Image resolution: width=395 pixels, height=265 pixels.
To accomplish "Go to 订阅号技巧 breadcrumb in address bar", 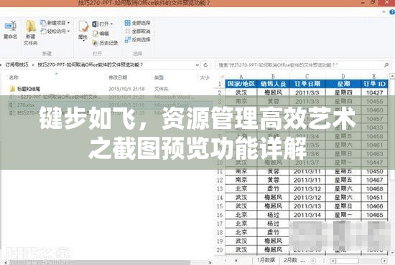I will 17,64.
